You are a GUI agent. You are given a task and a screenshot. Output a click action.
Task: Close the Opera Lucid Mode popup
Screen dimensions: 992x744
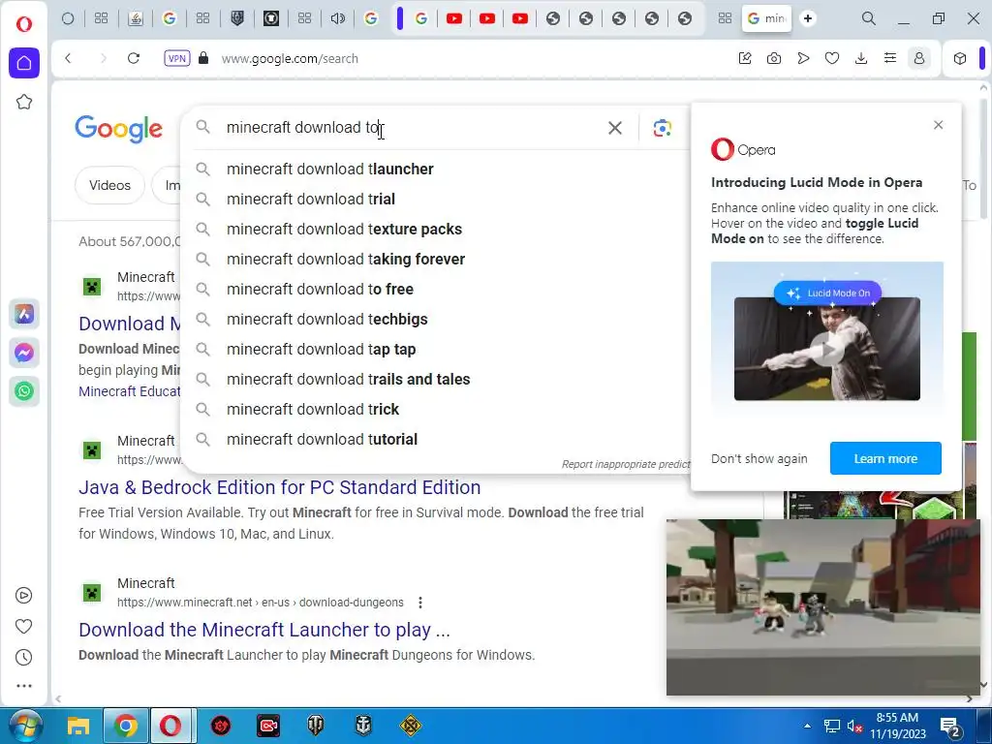938,125
